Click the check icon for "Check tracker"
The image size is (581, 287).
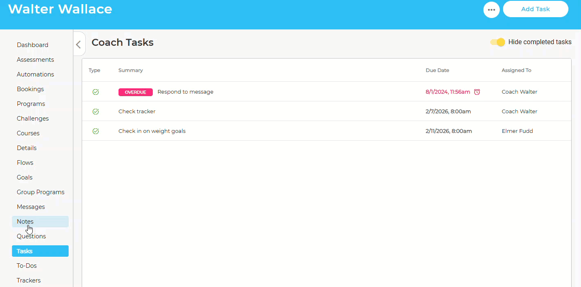pos(96,112)
